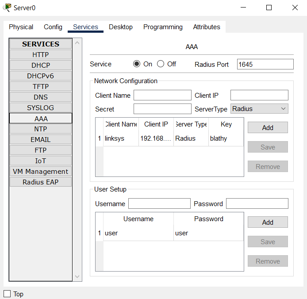
Task: Enable the Top checkbox
Action: [7, 294]
